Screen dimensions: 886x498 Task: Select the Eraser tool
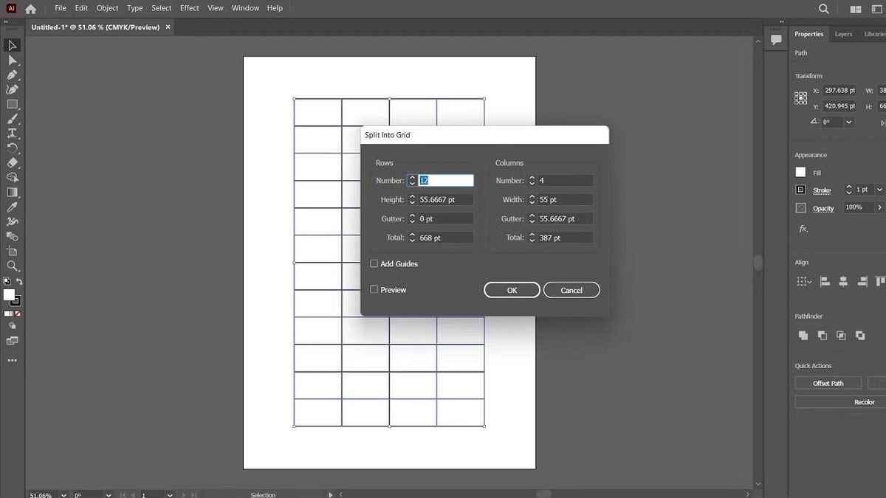point(12,163)
